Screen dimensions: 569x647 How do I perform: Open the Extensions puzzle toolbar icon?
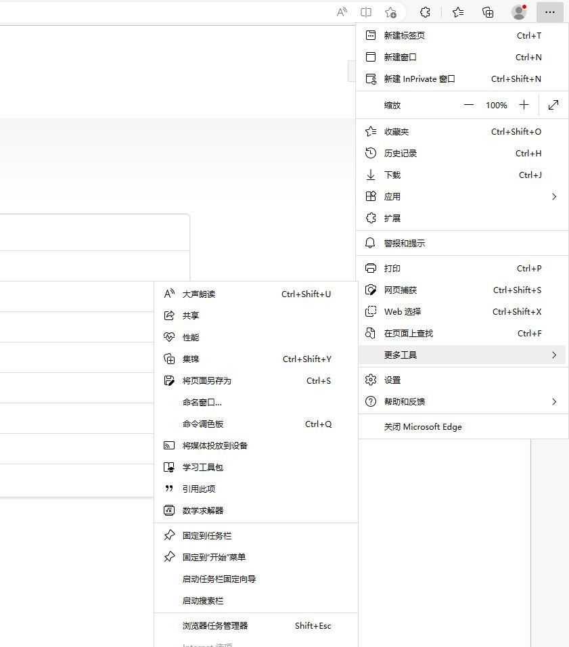(x=425, y=12)
